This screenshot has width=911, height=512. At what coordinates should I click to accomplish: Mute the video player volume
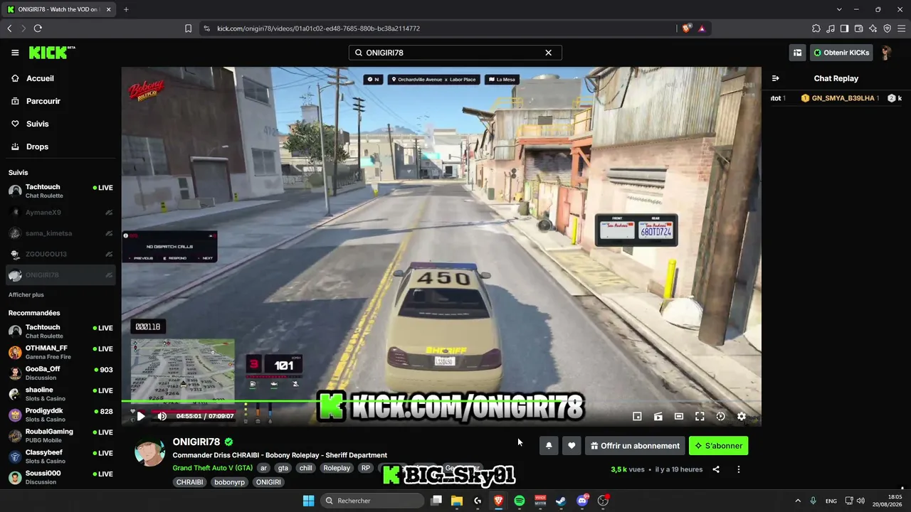162,416
